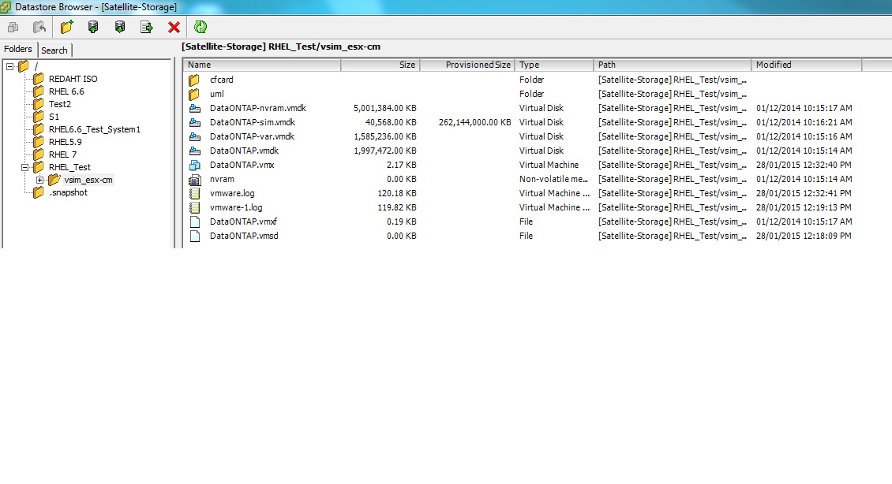The image size is (892, 484).
Task: Click the DataONTAP-var.vmdk disk icon
Action: [194, 136]
